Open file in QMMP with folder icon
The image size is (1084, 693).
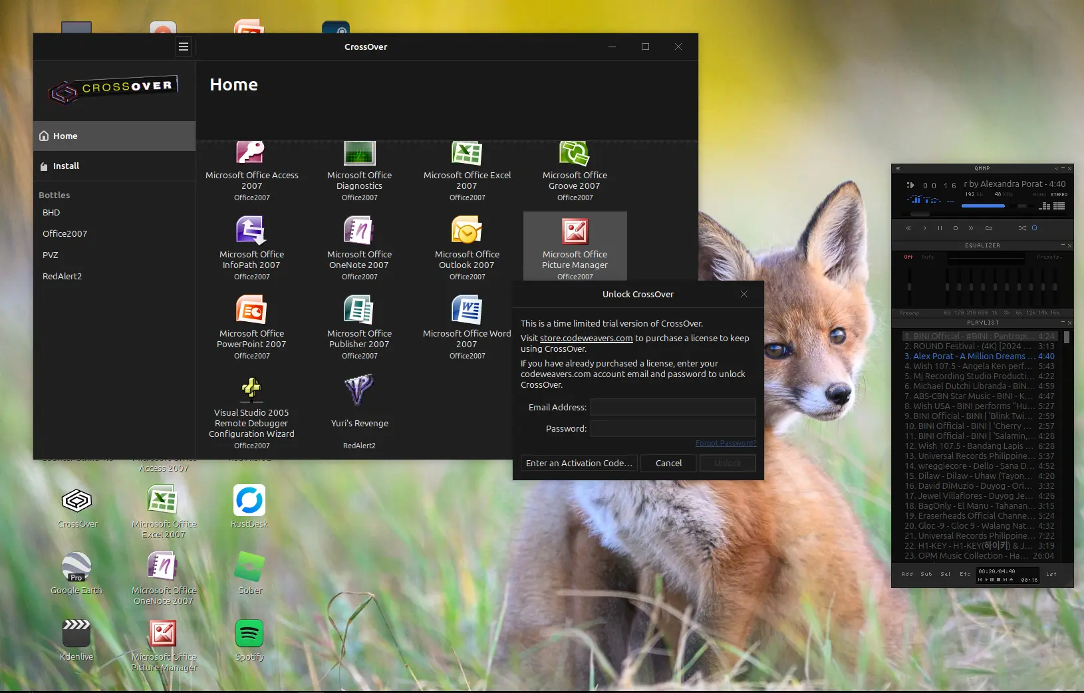[x=989, y=228]
